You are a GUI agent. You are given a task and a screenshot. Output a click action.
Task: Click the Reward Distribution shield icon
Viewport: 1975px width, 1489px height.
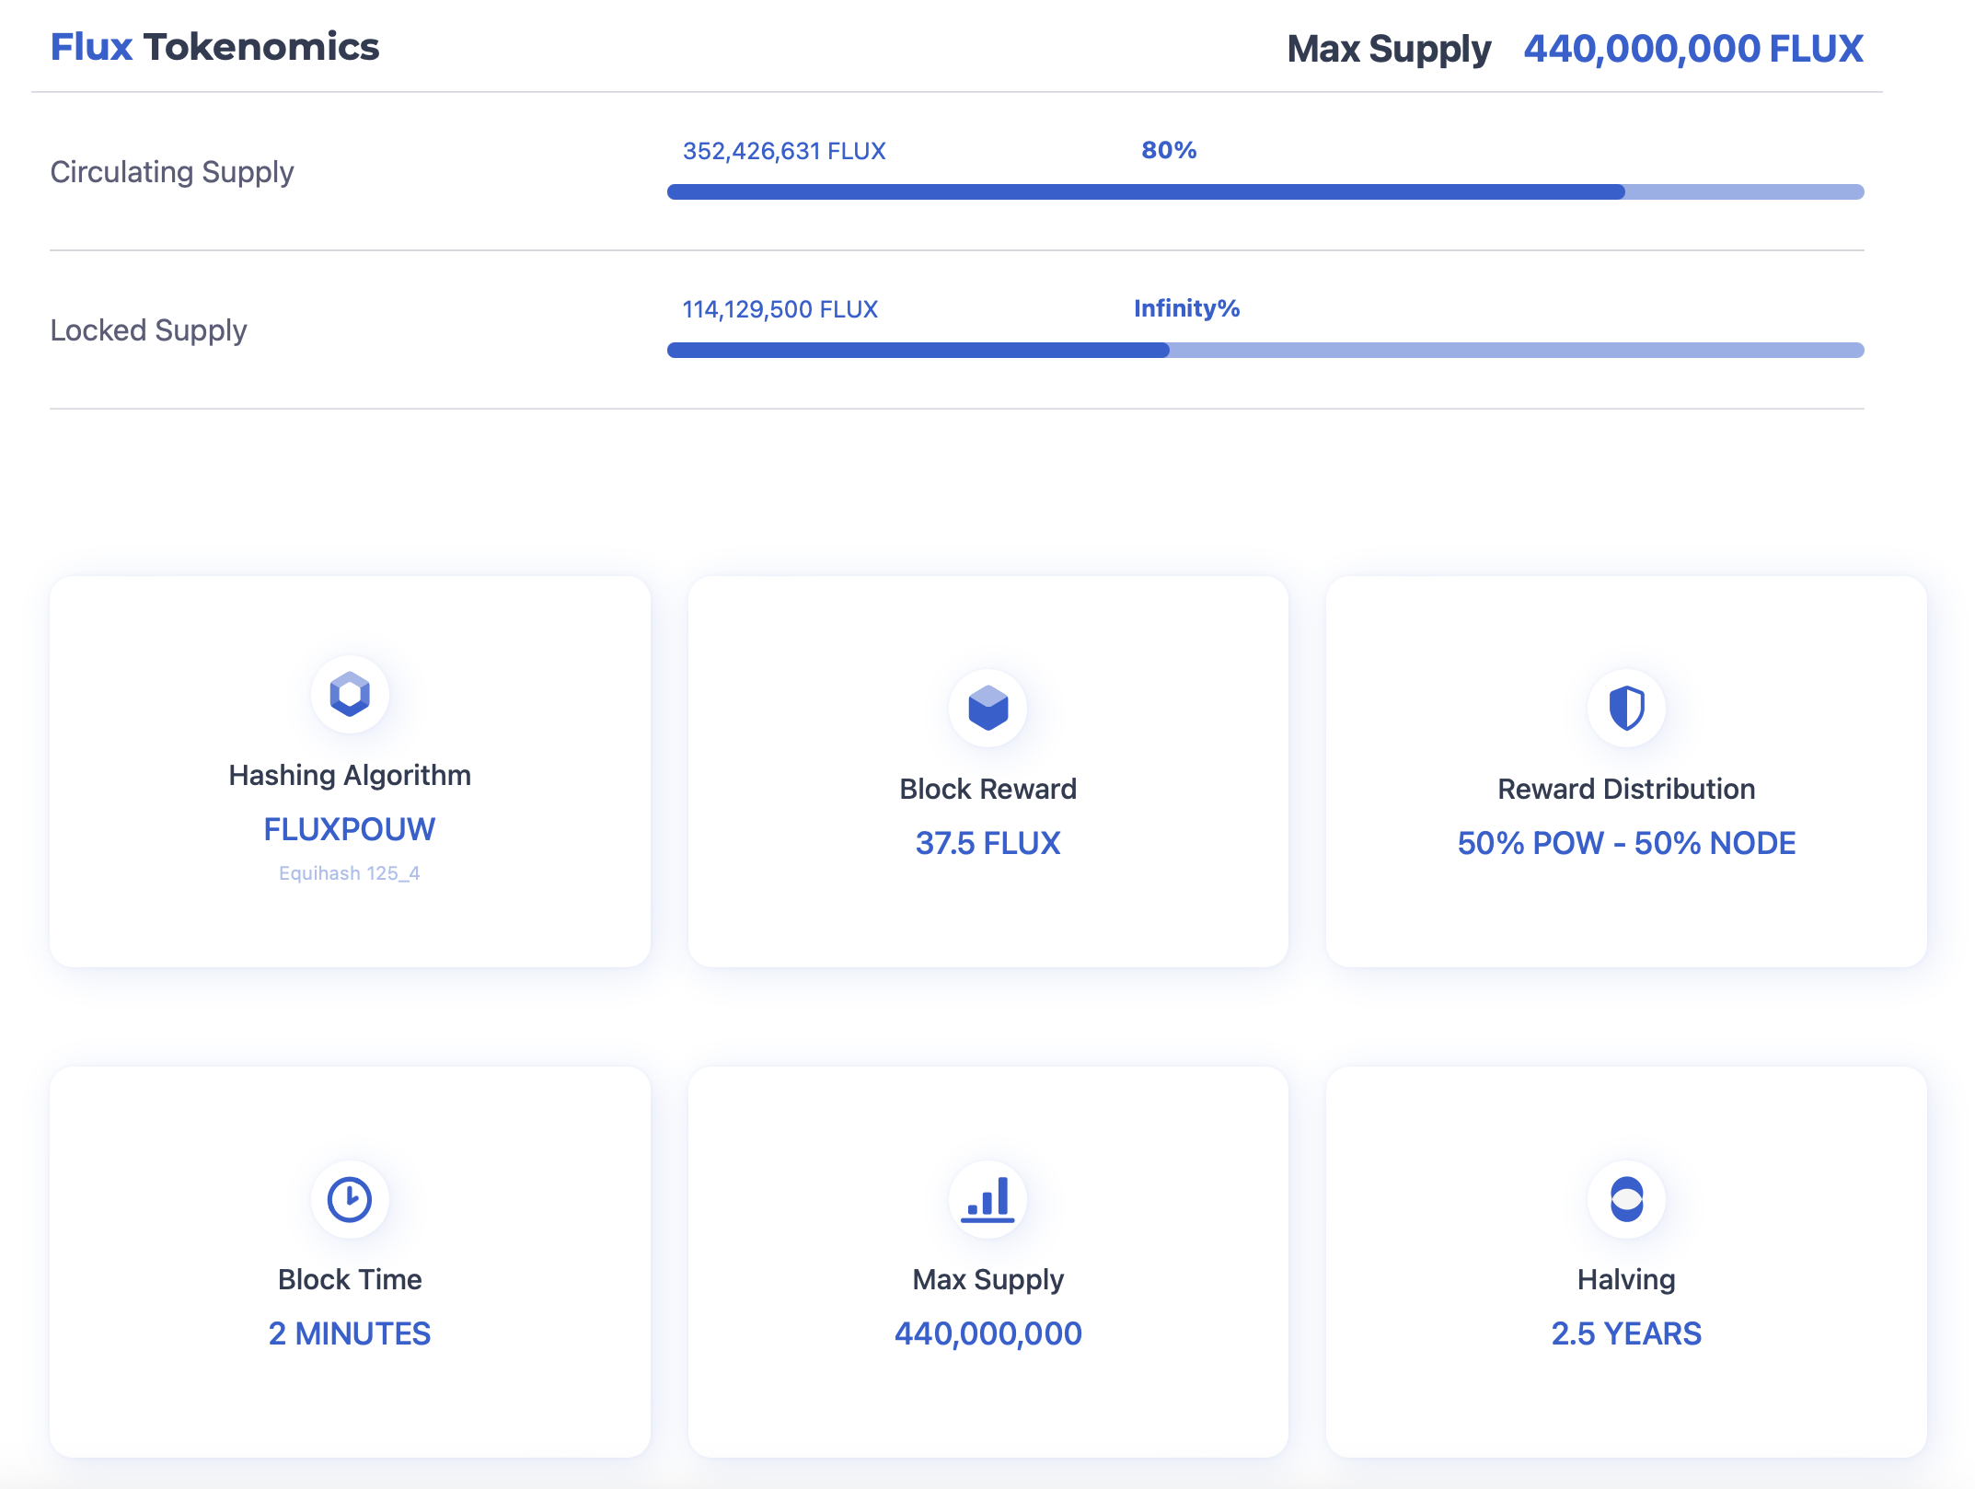(1626, 708)
